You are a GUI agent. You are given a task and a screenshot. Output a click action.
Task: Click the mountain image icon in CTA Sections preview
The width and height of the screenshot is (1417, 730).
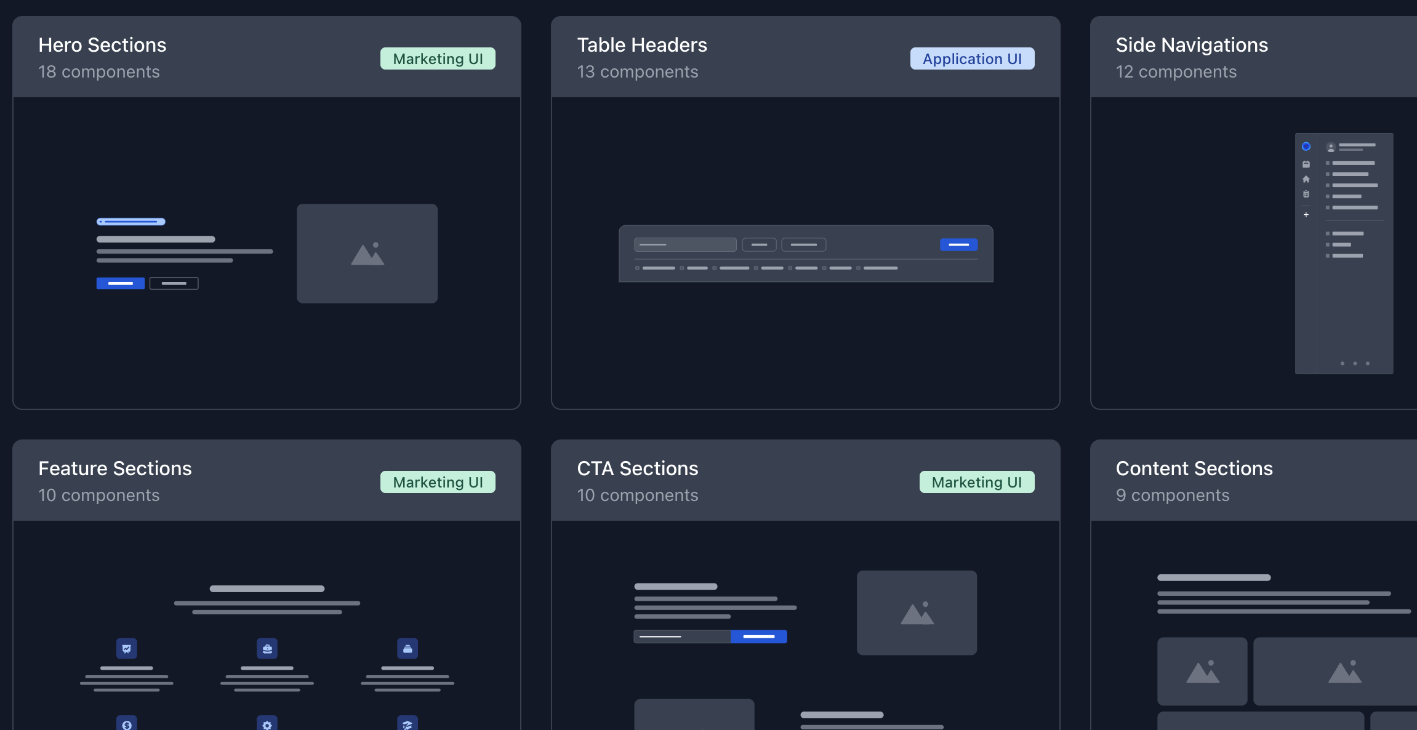pos(917,613)
